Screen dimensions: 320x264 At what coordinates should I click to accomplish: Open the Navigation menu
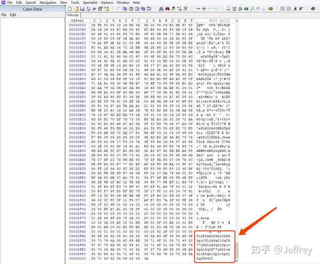(48, 3)
